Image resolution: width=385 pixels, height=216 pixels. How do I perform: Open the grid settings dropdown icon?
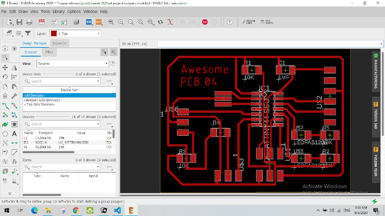19,34
